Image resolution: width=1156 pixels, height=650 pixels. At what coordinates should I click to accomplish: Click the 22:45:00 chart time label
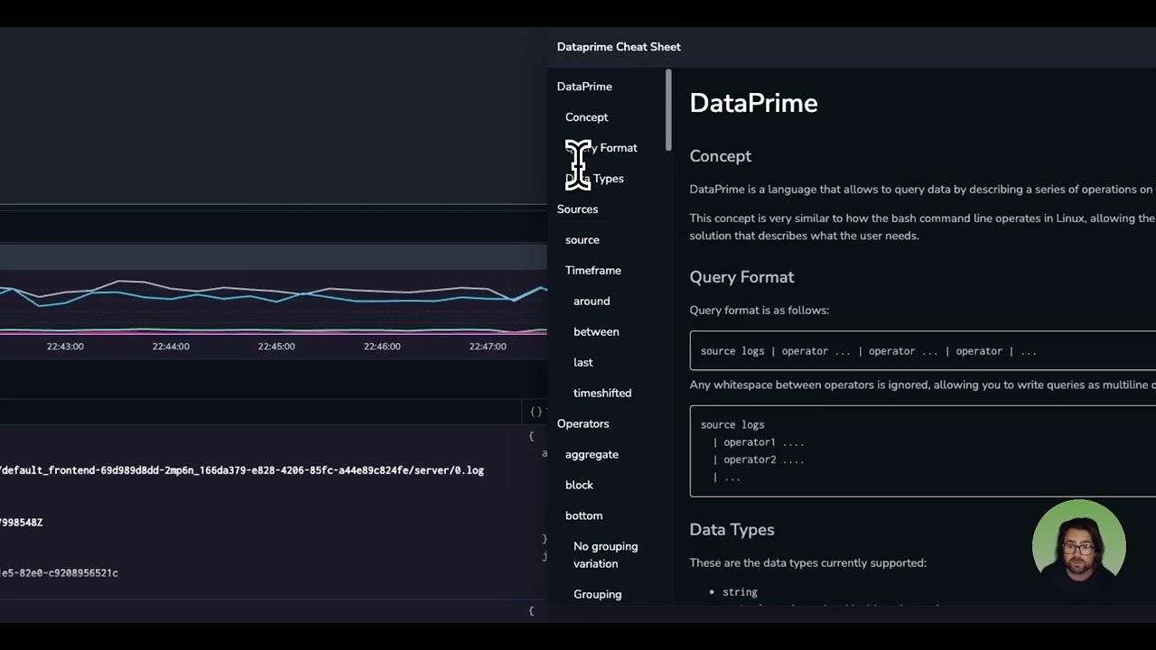tap(276, 347)
